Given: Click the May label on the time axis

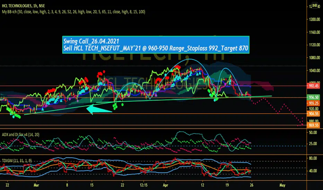Looking at the screenshot, I should click(282, 185).
